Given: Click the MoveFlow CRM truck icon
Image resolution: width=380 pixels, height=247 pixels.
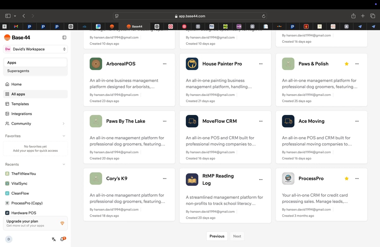Looking at the screenshot, I should pyautogui.click(x=192, y=121).
